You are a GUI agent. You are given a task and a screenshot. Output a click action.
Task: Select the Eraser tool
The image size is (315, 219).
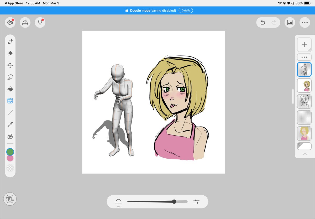click(x=10, y=54)
